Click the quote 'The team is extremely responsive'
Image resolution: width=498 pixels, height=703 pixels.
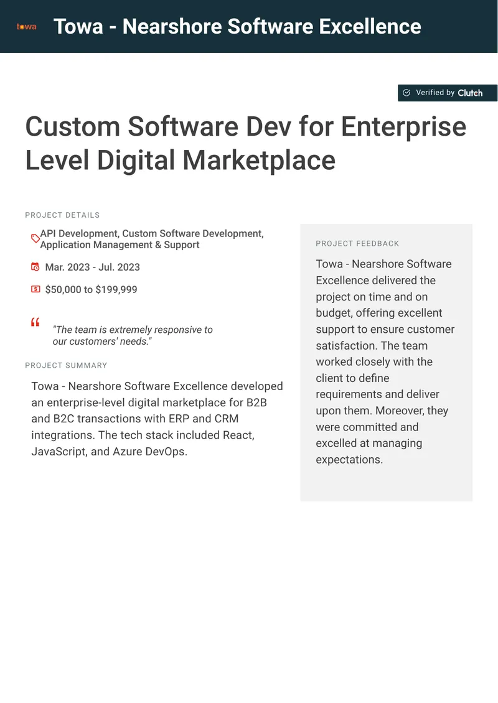click(133, 335)
